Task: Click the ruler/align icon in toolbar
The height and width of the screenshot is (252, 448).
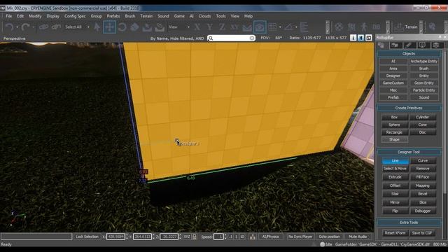Action: [304, 27]
